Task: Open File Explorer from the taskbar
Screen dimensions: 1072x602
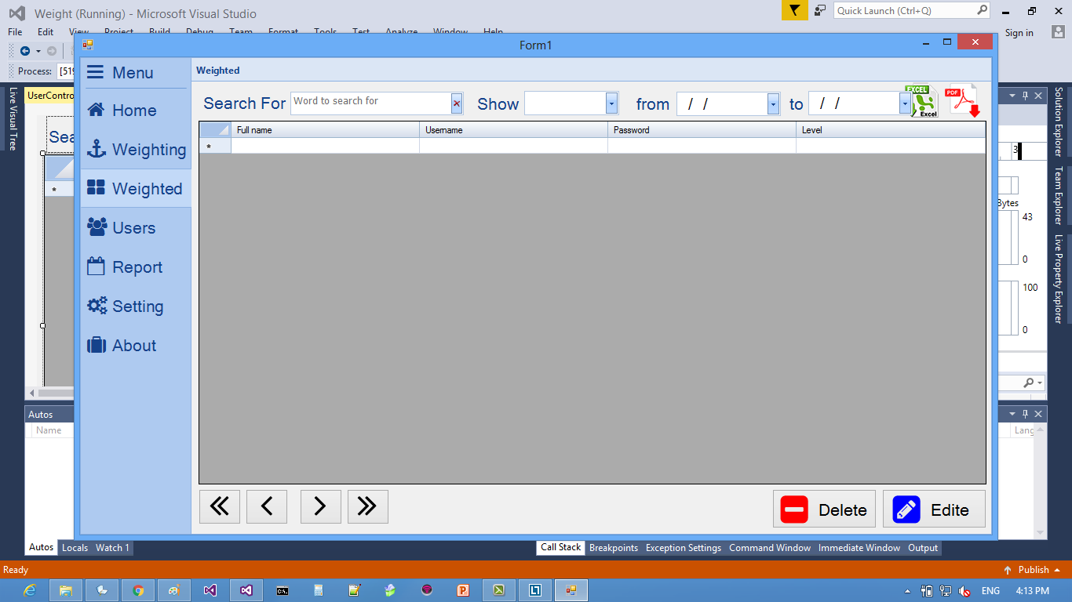Action: click(66, 590)
